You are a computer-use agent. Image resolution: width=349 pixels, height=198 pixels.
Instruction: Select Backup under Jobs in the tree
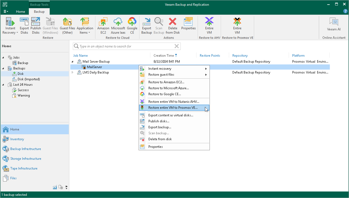tap(23, 63)
